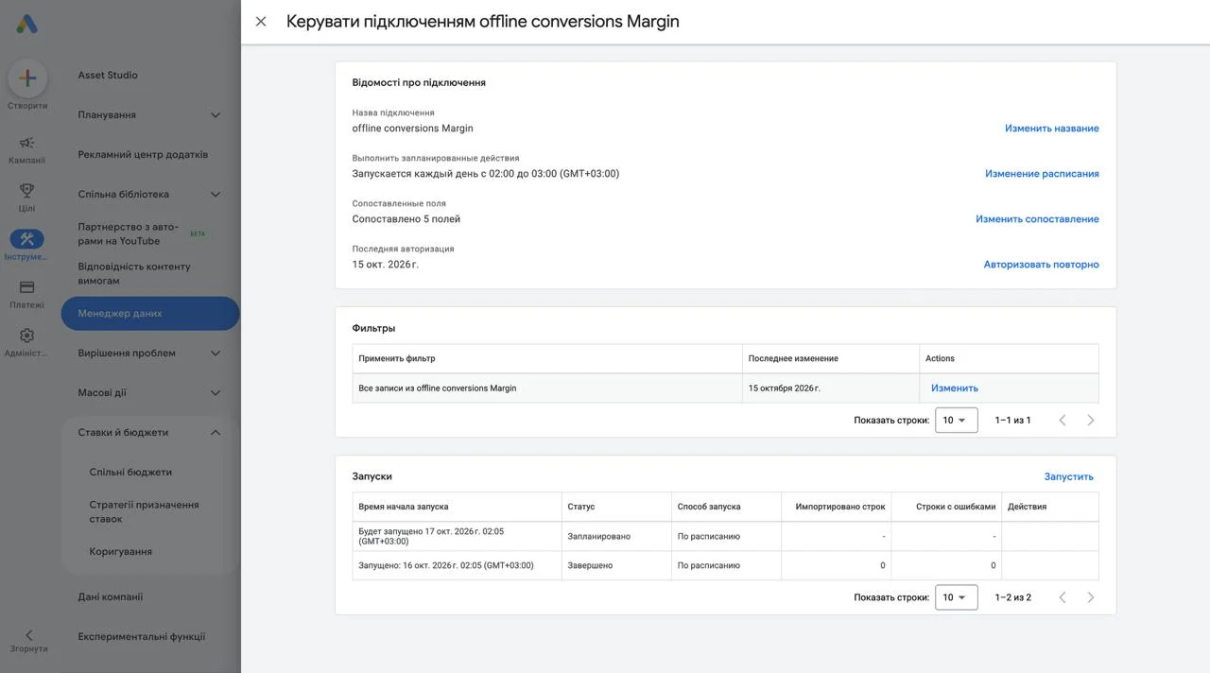Expand Вирішення проблем section
This screenshot has height=673, width=1210.
coord(215,354)
